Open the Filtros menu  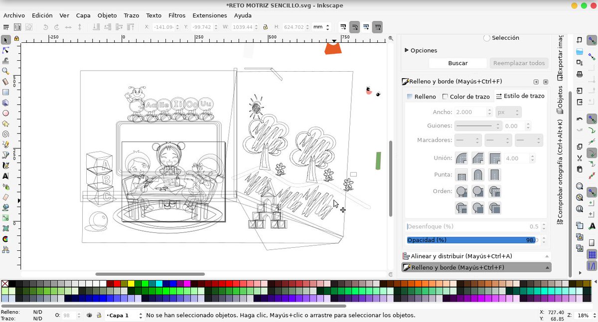tap(177, 15)
